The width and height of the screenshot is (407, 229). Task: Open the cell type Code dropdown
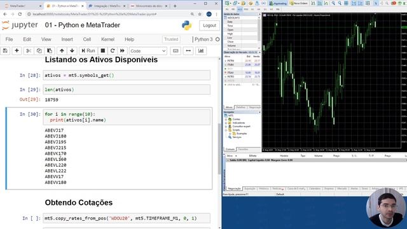click(x=148, y=51)
